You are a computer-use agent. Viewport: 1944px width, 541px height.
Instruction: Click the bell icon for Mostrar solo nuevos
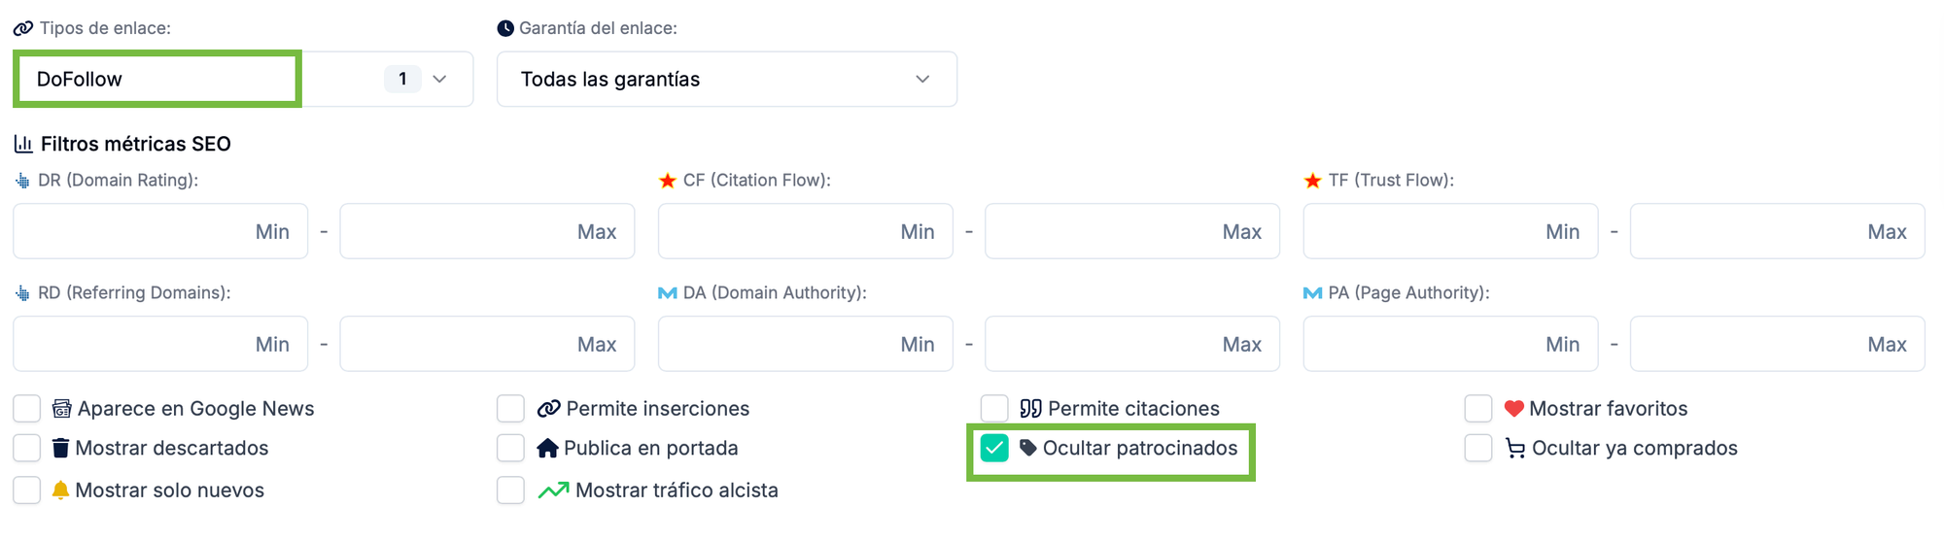[60, 490]
